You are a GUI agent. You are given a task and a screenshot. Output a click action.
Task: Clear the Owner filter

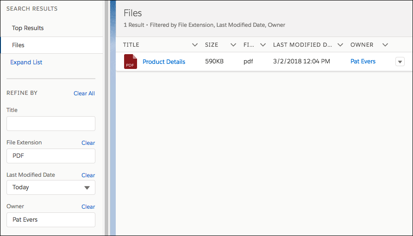point(88,207)
